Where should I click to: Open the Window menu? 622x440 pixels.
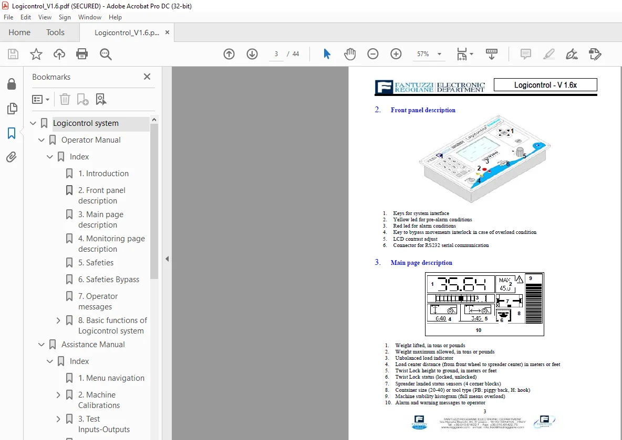point(90,17)
